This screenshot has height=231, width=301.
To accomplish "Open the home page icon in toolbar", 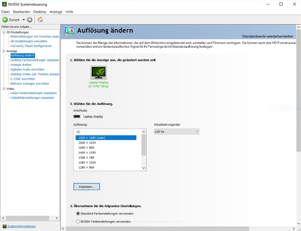I will click(x=40, y=20).
